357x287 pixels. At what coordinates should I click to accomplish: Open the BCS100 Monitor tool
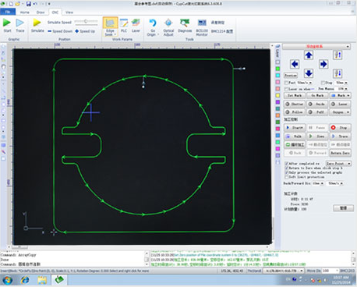coord(202,23)
